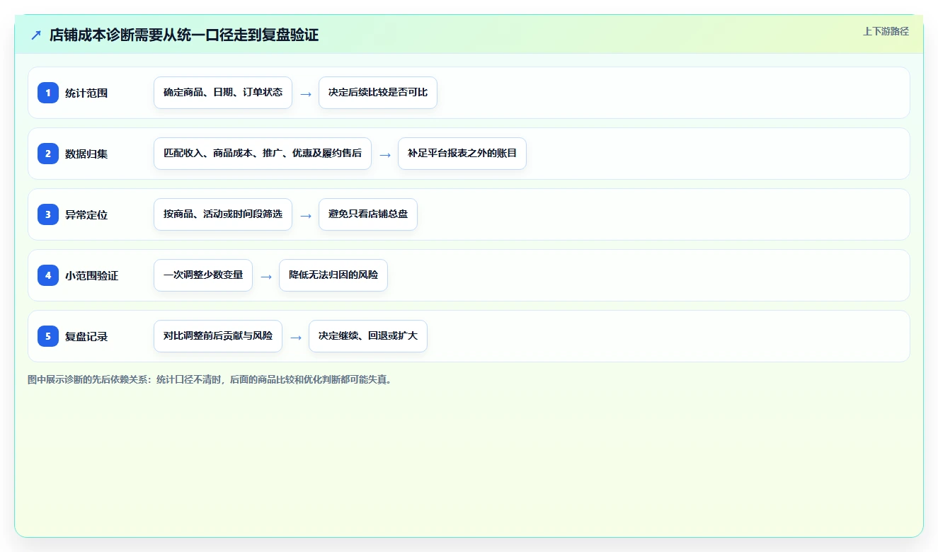Click the 决定后续比较是否可比 box

pyautogui.click(x=378, y=93)
